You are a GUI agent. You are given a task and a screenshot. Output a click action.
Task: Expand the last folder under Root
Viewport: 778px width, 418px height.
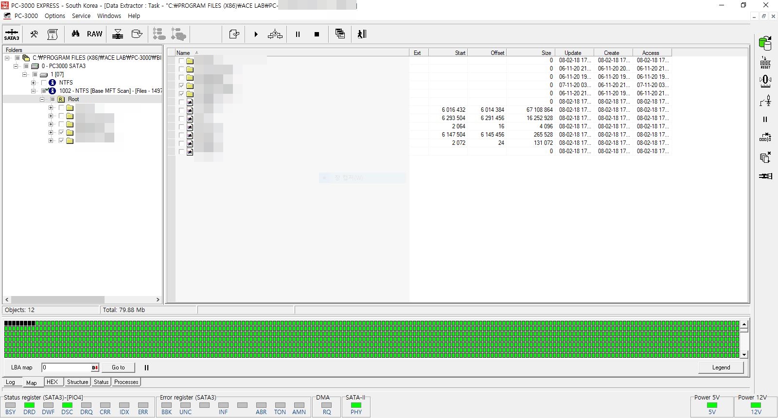pyautogui.click(x=51, y=140)
